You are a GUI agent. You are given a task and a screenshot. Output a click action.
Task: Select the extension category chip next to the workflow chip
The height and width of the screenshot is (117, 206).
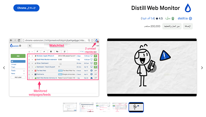click(188, 26)
